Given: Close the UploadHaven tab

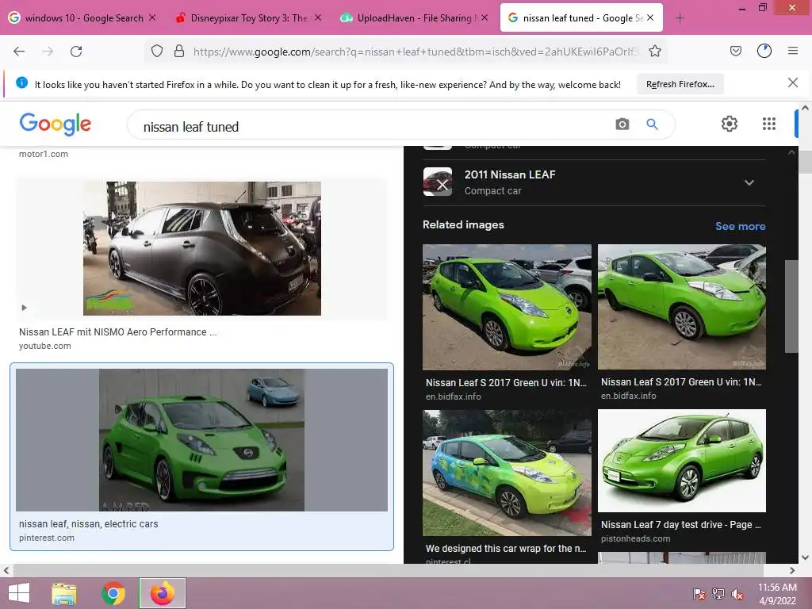Looking at the screenshot, I should pos(485,17).
